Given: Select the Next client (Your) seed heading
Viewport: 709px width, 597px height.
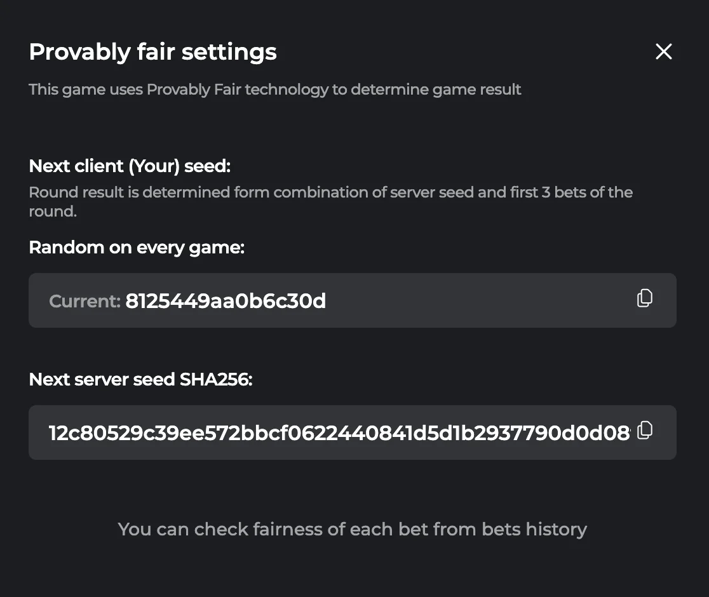Looking at the screenshot, I should tap(130, 166).
